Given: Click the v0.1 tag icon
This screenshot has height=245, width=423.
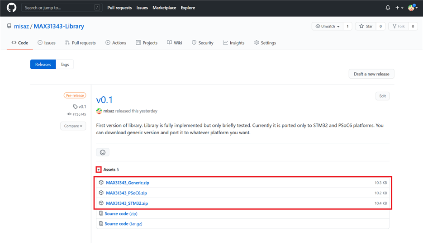Looking at the screenshot, I should point(76,107).
